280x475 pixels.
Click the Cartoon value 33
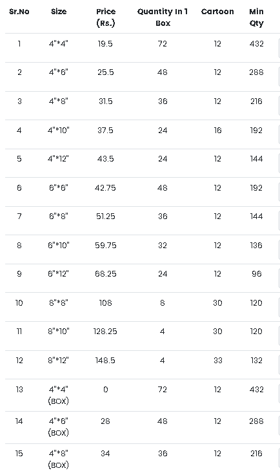click(x=217, y=360)
